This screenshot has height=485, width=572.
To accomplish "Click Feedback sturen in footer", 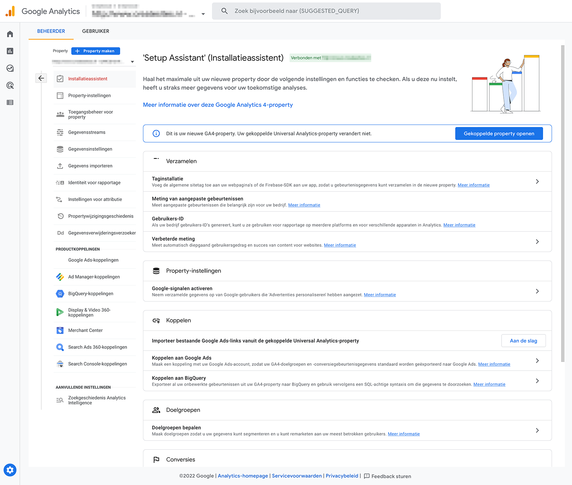I will pyautogui.click(x=387, y=476).
